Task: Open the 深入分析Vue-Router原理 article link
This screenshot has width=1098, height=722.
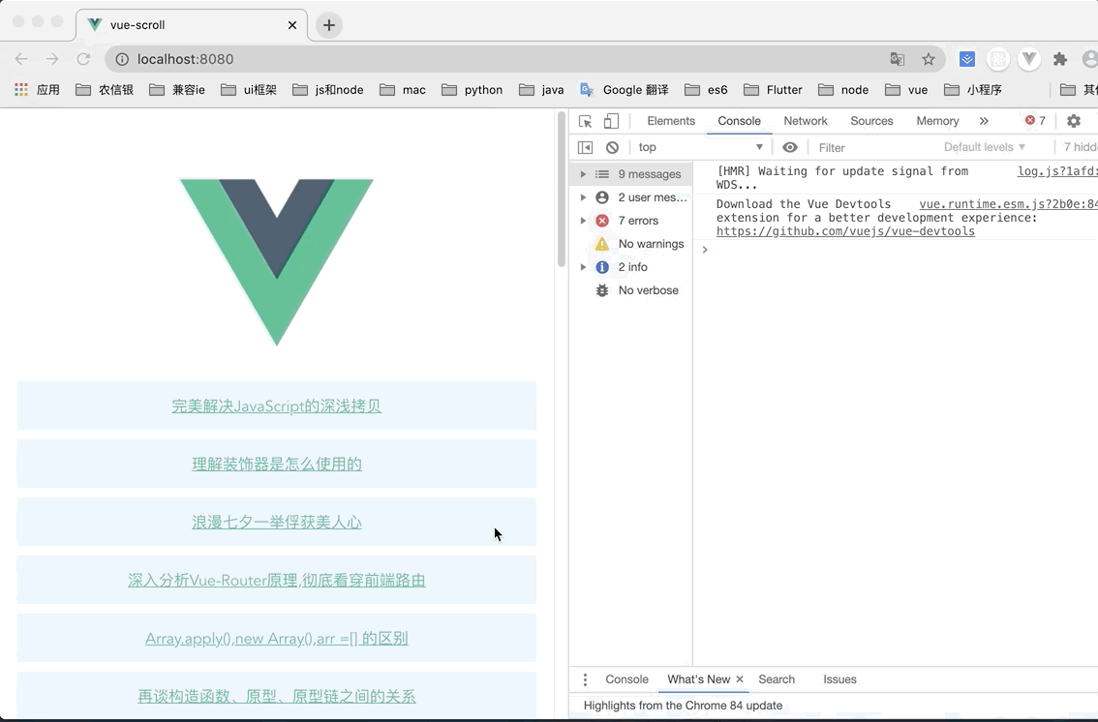Action: pyautogui.click(x=277, y=581)
